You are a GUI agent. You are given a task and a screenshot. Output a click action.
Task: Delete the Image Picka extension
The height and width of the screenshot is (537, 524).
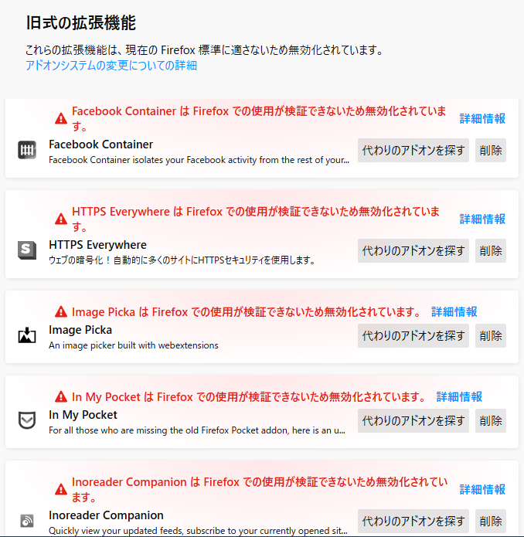click(x=491, y=335)
